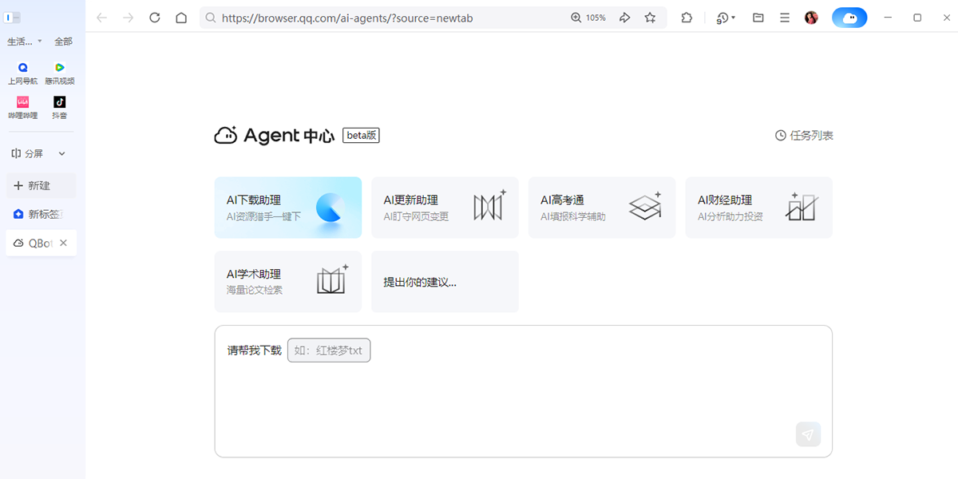Toggle the sidebar collapse switch icon
Viewport: 958px width, 479px height.
pos(13,18)
